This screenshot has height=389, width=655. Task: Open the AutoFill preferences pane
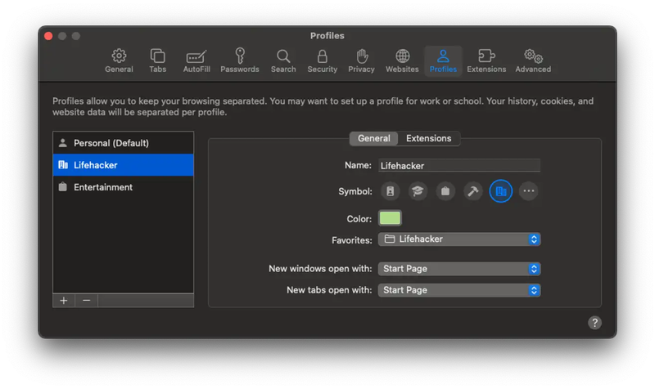[x=196, y=60]
